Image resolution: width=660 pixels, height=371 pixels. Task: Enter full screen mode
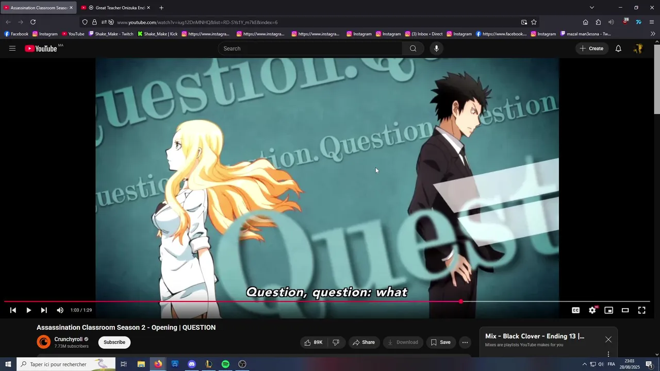641,310
